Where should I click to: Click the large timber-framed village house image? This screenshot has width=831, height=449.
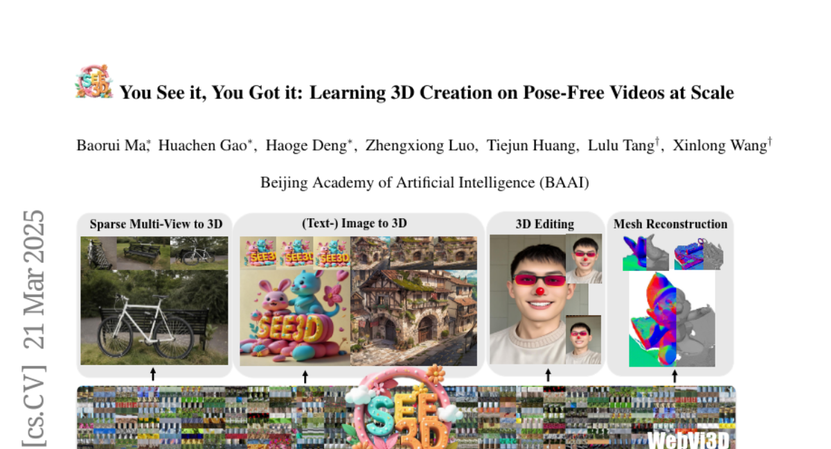413,317
